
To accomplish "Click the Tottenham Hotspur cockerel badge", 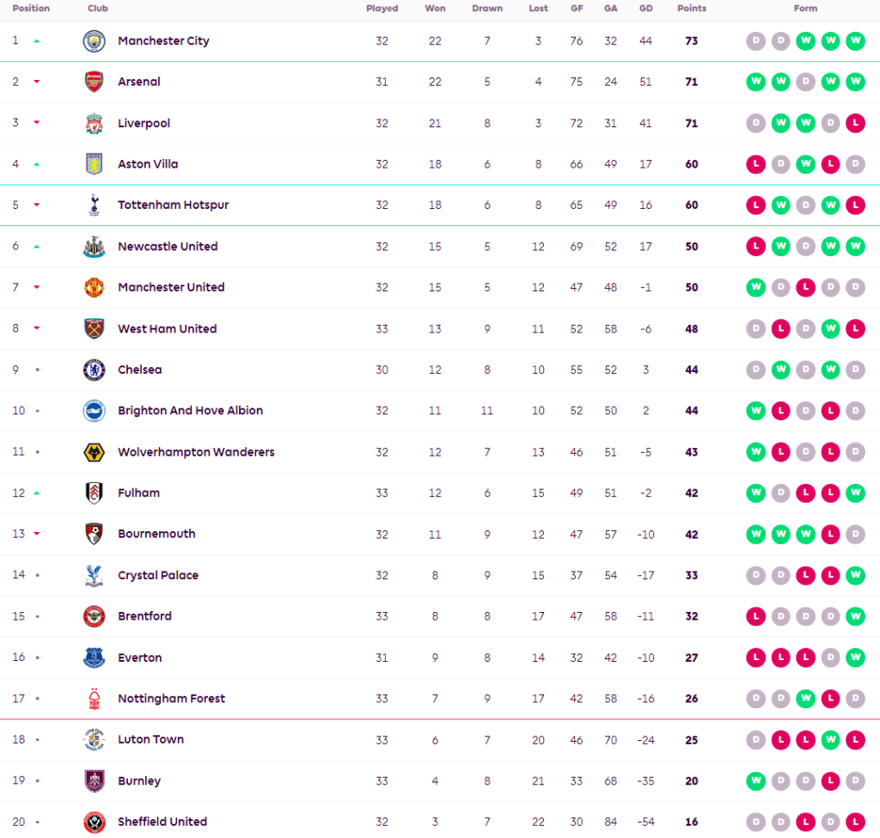I will pyautogui.click(x=94, y=205).
